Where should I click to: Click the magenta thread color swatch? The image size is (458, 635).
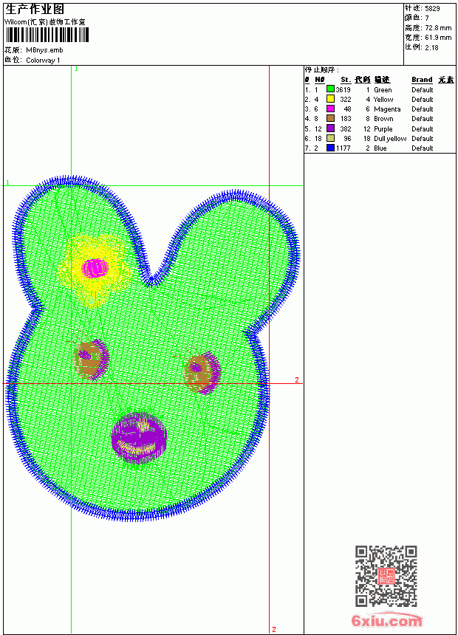[330, 109]
